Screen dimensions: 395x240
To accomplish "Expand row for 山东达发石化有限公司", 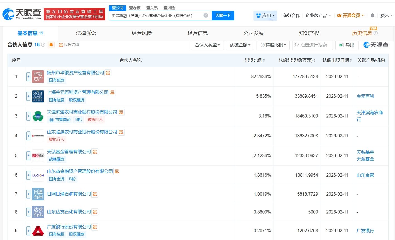I will 28,212.
